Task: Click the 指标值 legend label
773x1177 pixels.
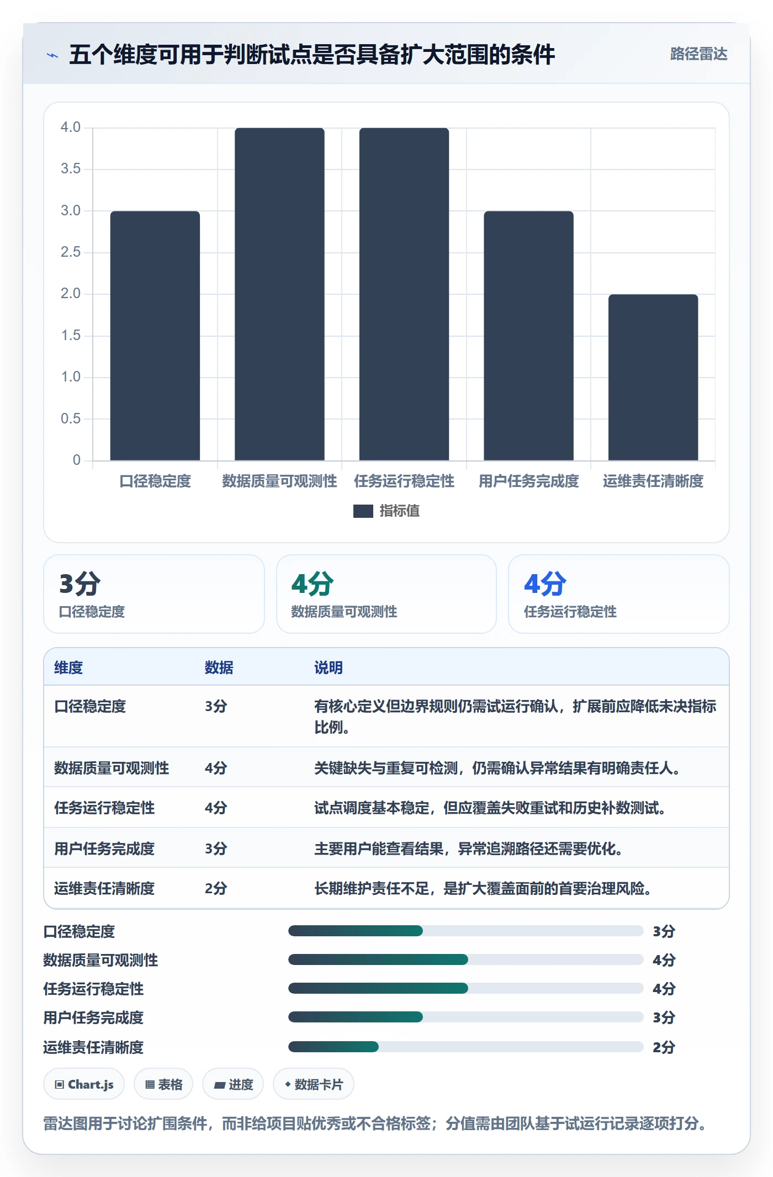Action: tap(400, 511)
